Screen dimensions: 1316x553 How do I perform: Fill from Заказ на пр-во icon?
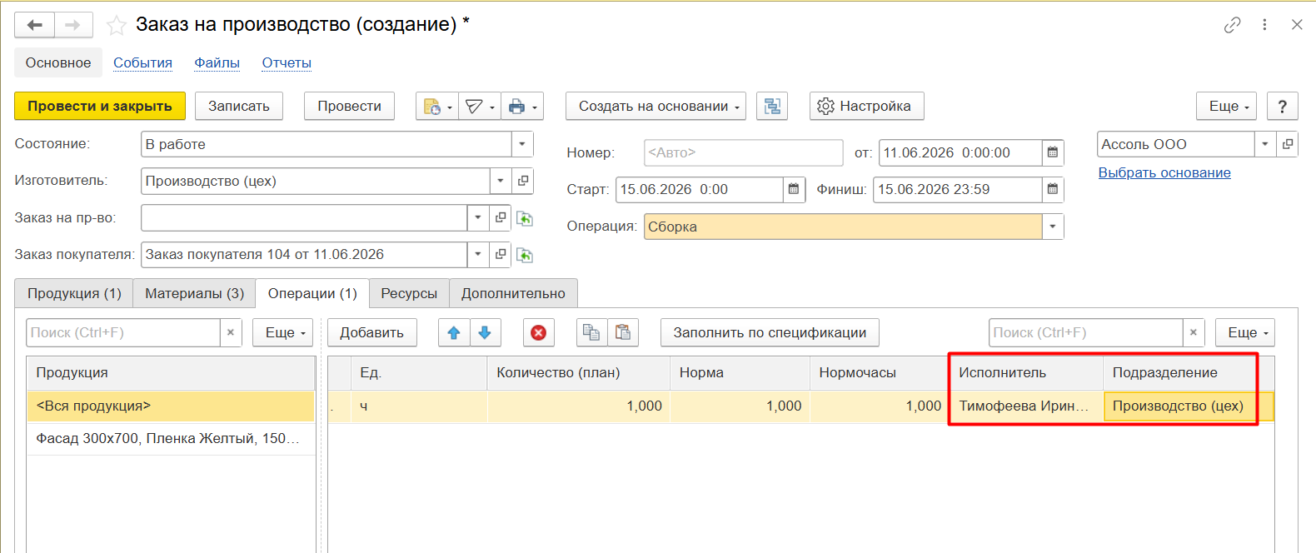click(525, 218)
